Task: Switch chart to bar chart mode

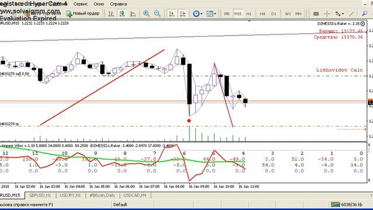Action: (111, 14)
